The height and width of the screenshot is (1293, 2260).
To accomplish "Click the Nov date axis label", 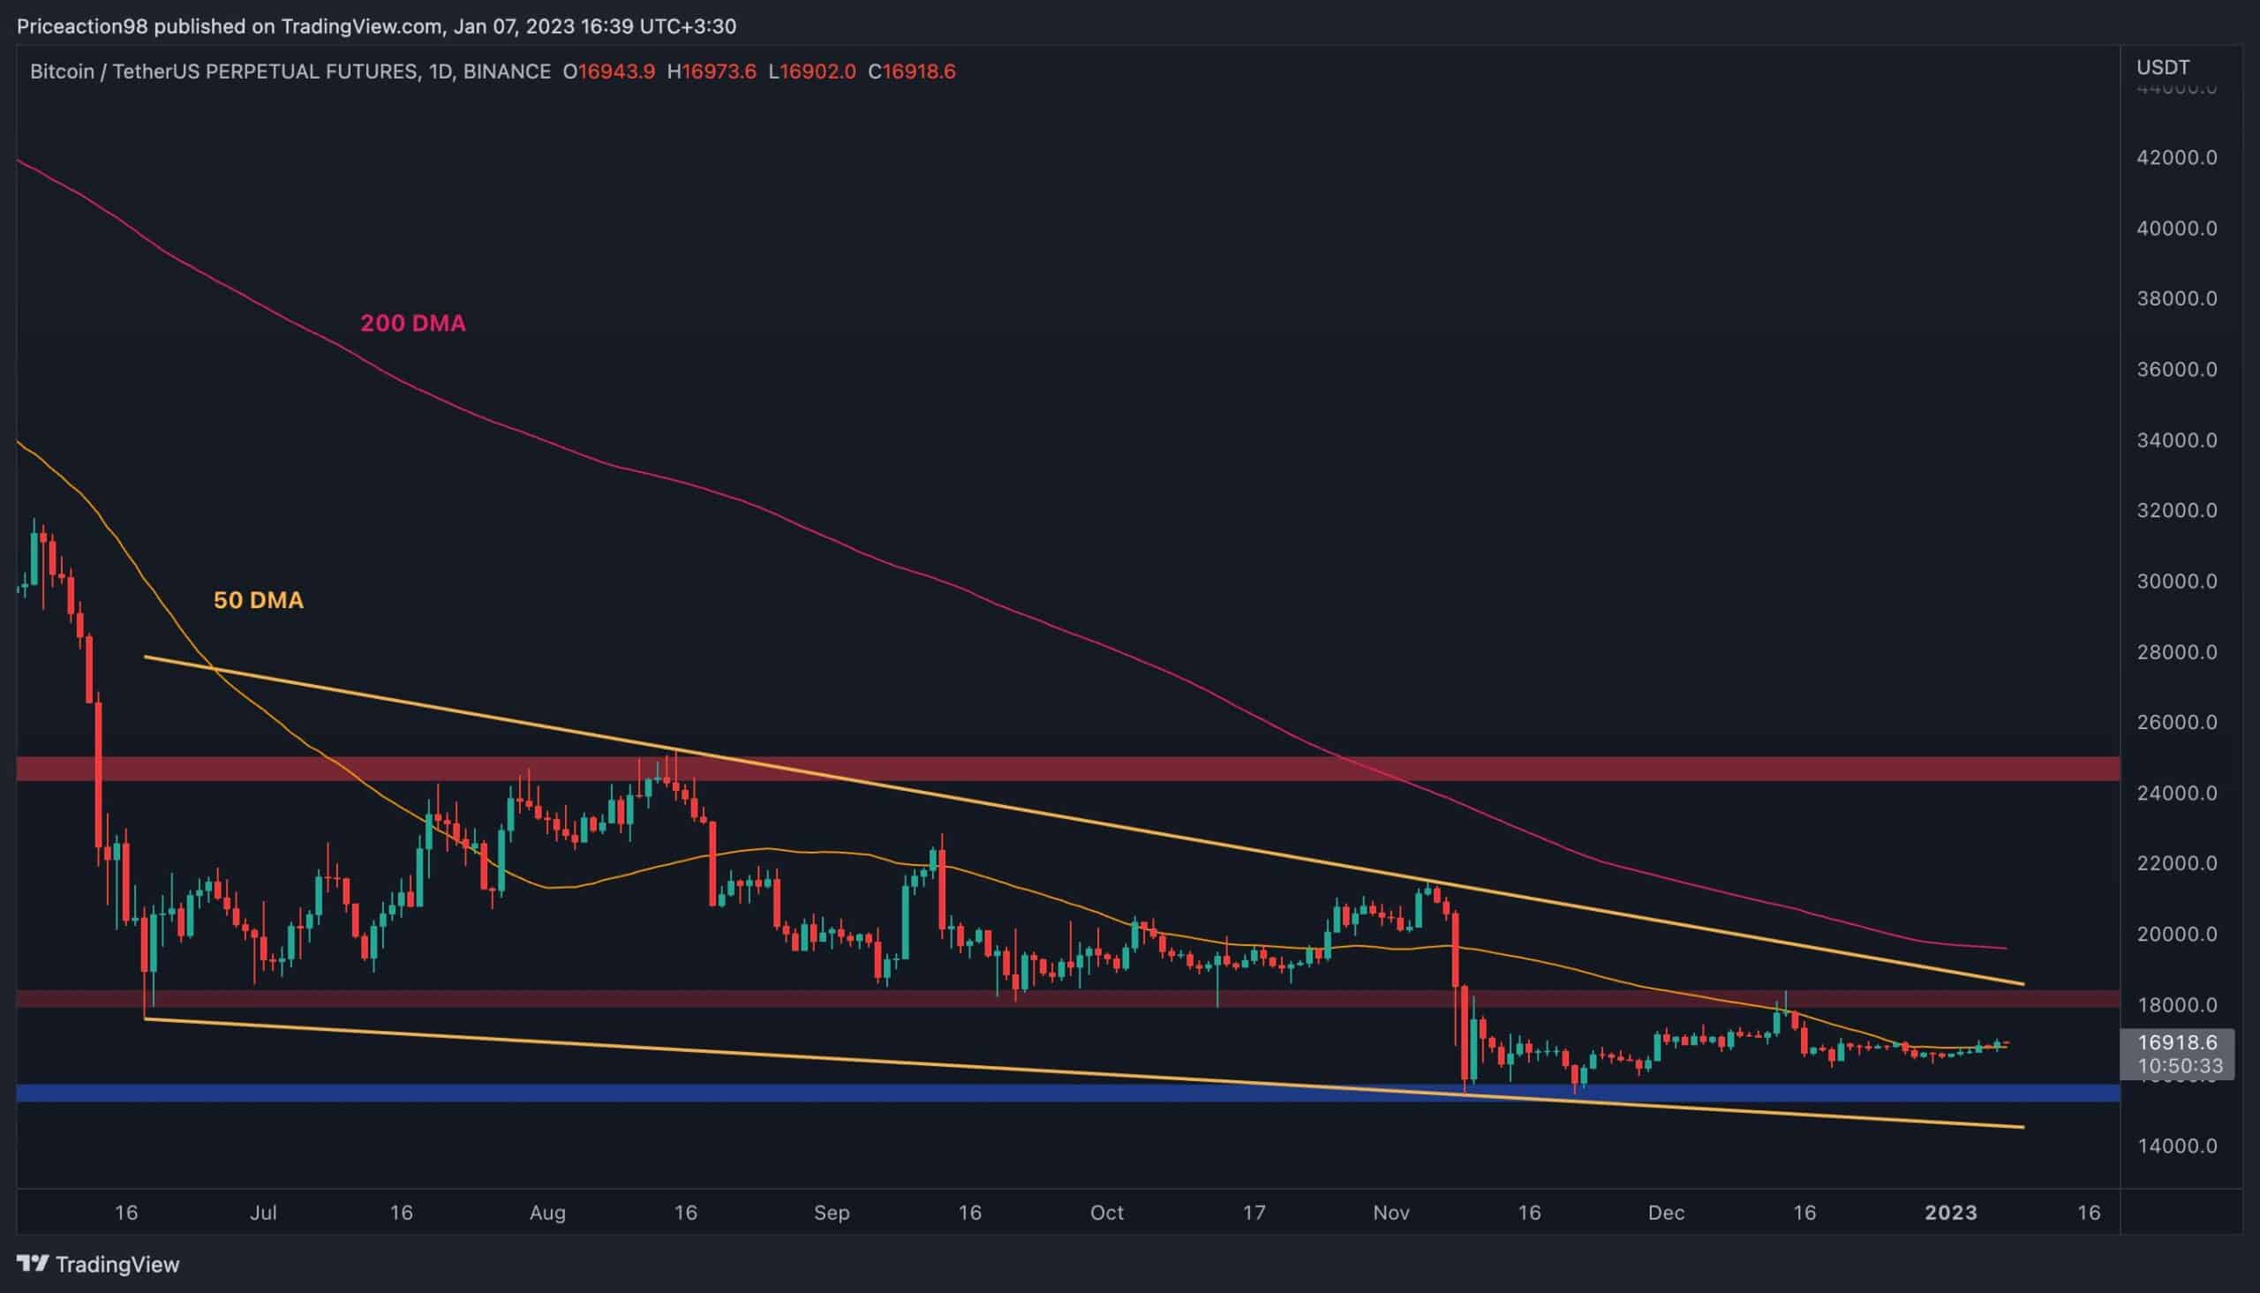I will tap(1391, 1213).
